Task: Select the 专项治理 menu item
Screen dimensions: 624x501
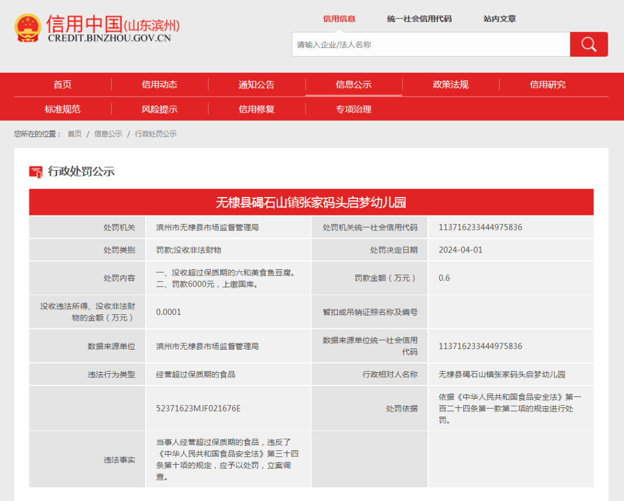Action: click(x=353, y=109)
